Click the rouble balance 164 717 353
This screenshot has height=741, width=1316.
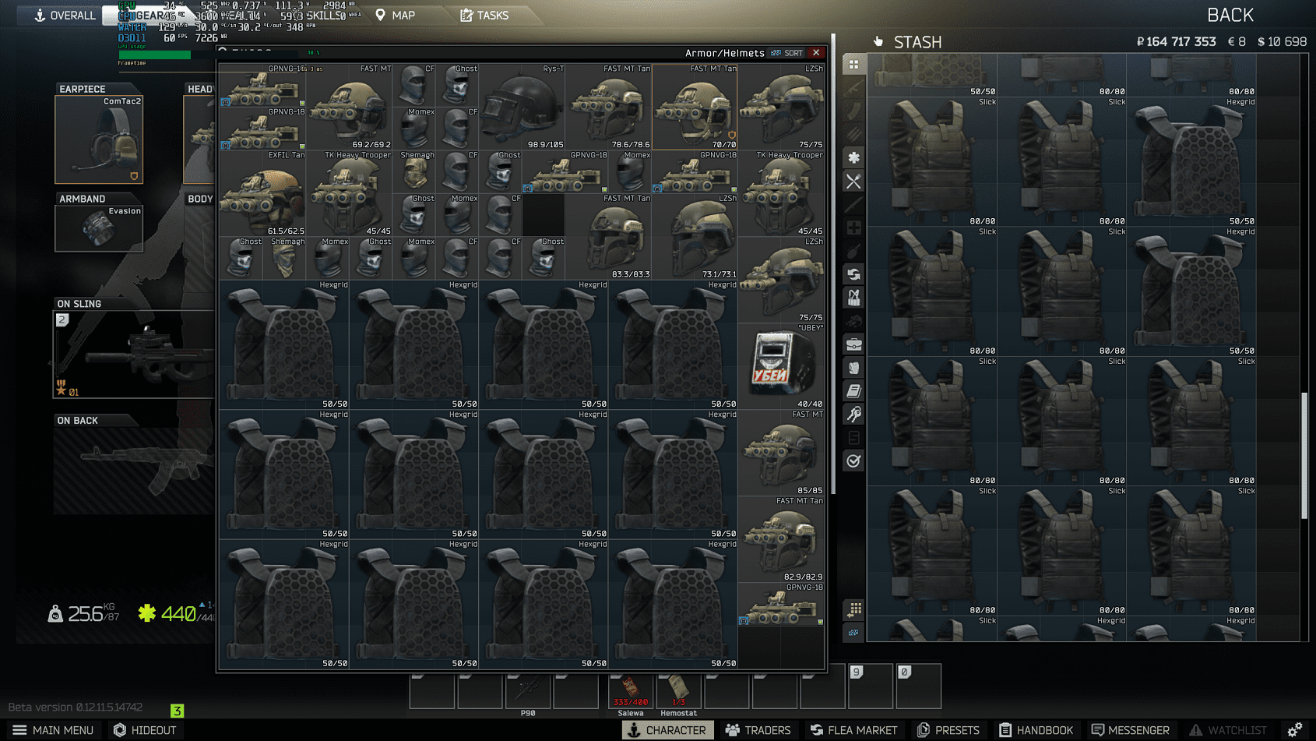[x=1176, y=41]
